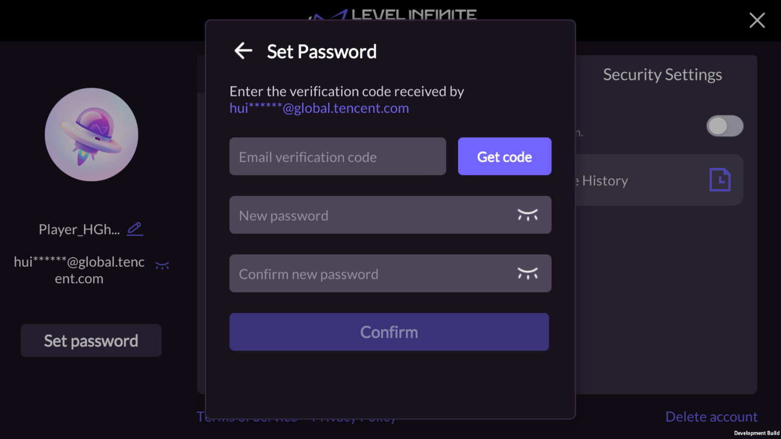This screenshot has width=781, height=439.
Task: Click the masked email link in dialog
Action: point(319,108)
